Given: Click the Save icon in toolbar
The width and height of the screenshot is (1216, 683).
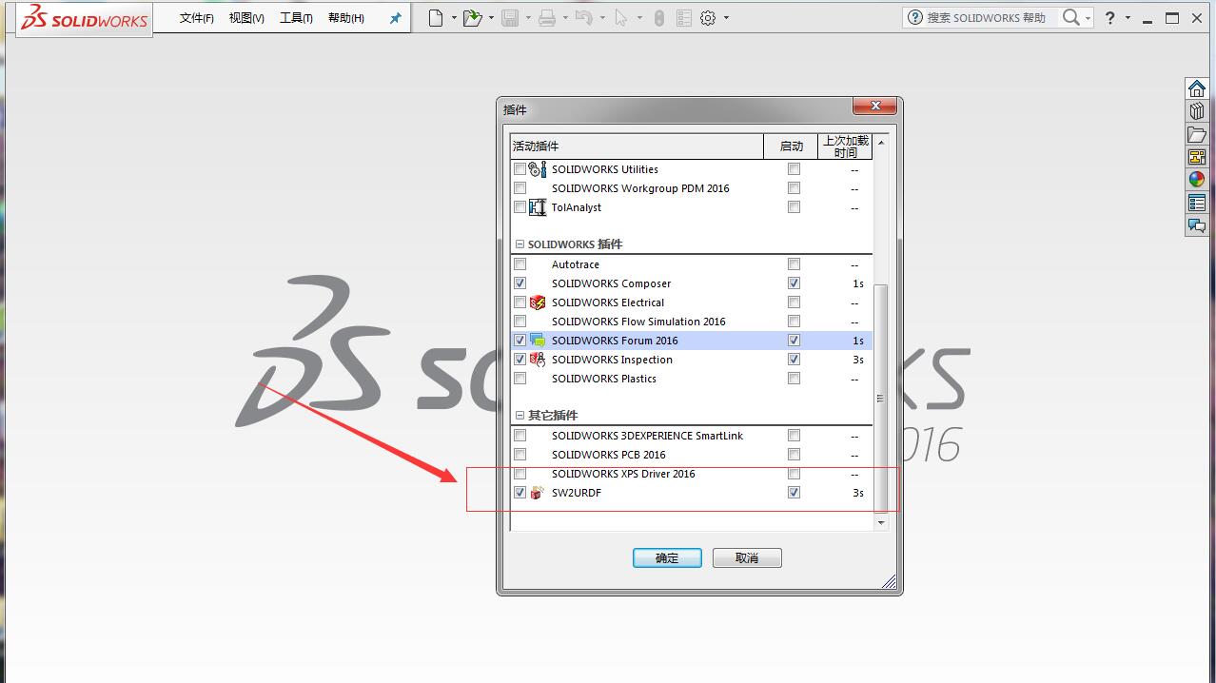Looking at the screenshot, I should pos(510,17).
